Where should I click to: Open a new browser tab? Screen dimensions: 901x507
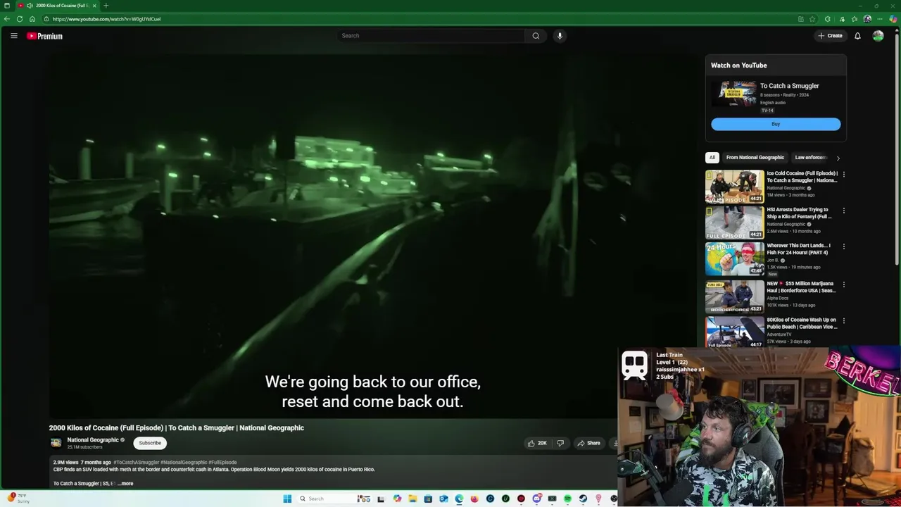106,6
